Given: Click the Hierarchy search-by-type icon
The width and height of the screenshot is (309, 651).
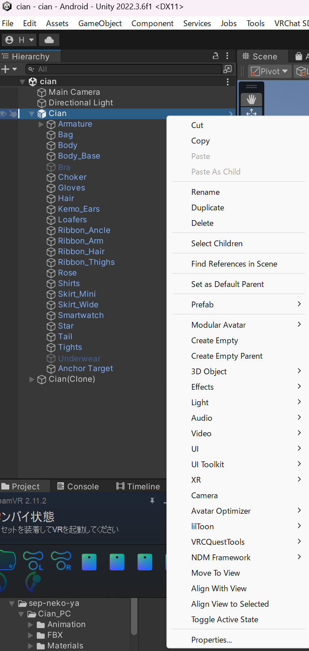Looking at the screenshot, I should click(x=228, y=69).
